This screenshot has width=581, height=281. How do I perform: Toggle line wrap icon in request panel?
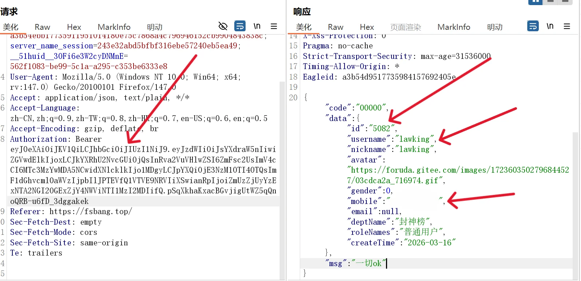click(240, 26)
